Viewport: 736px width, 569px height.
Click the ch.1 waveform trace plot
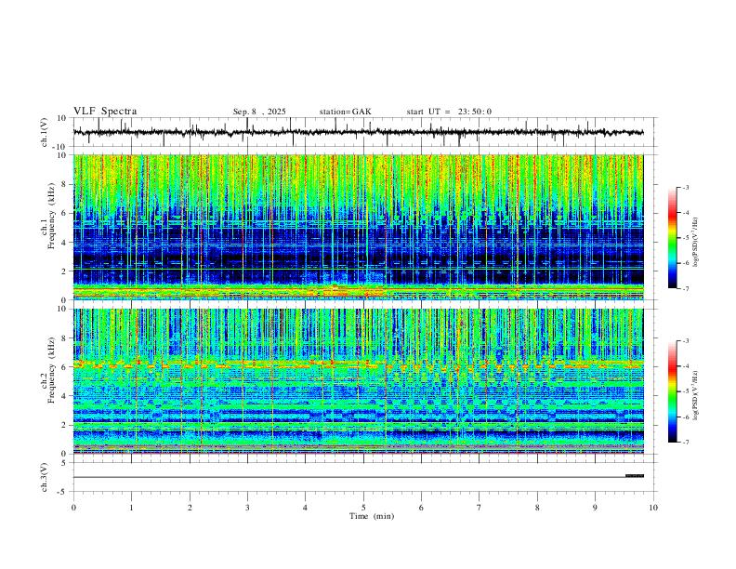click(363, 132)
